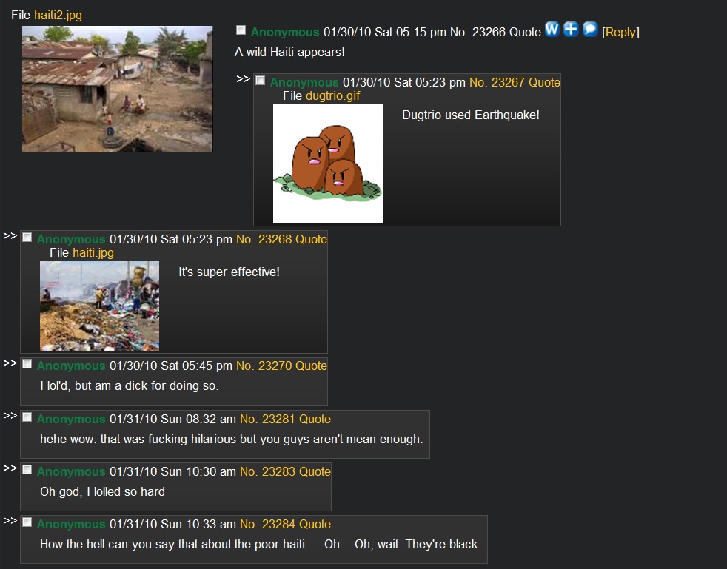Click the blue plus icon on post 23266
The height and width of the screenshot is (569, 727).
(571, 30)
